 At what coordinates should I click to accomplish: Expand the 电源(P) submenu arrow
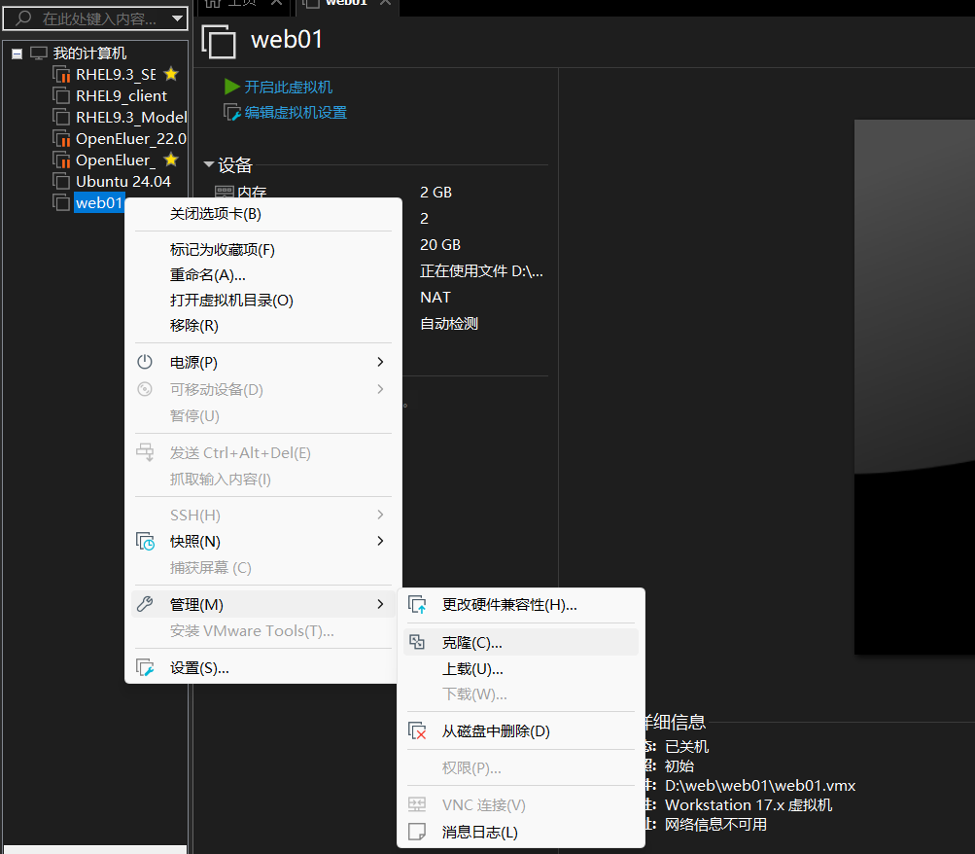pyautogui.click(x=380, y=362)
